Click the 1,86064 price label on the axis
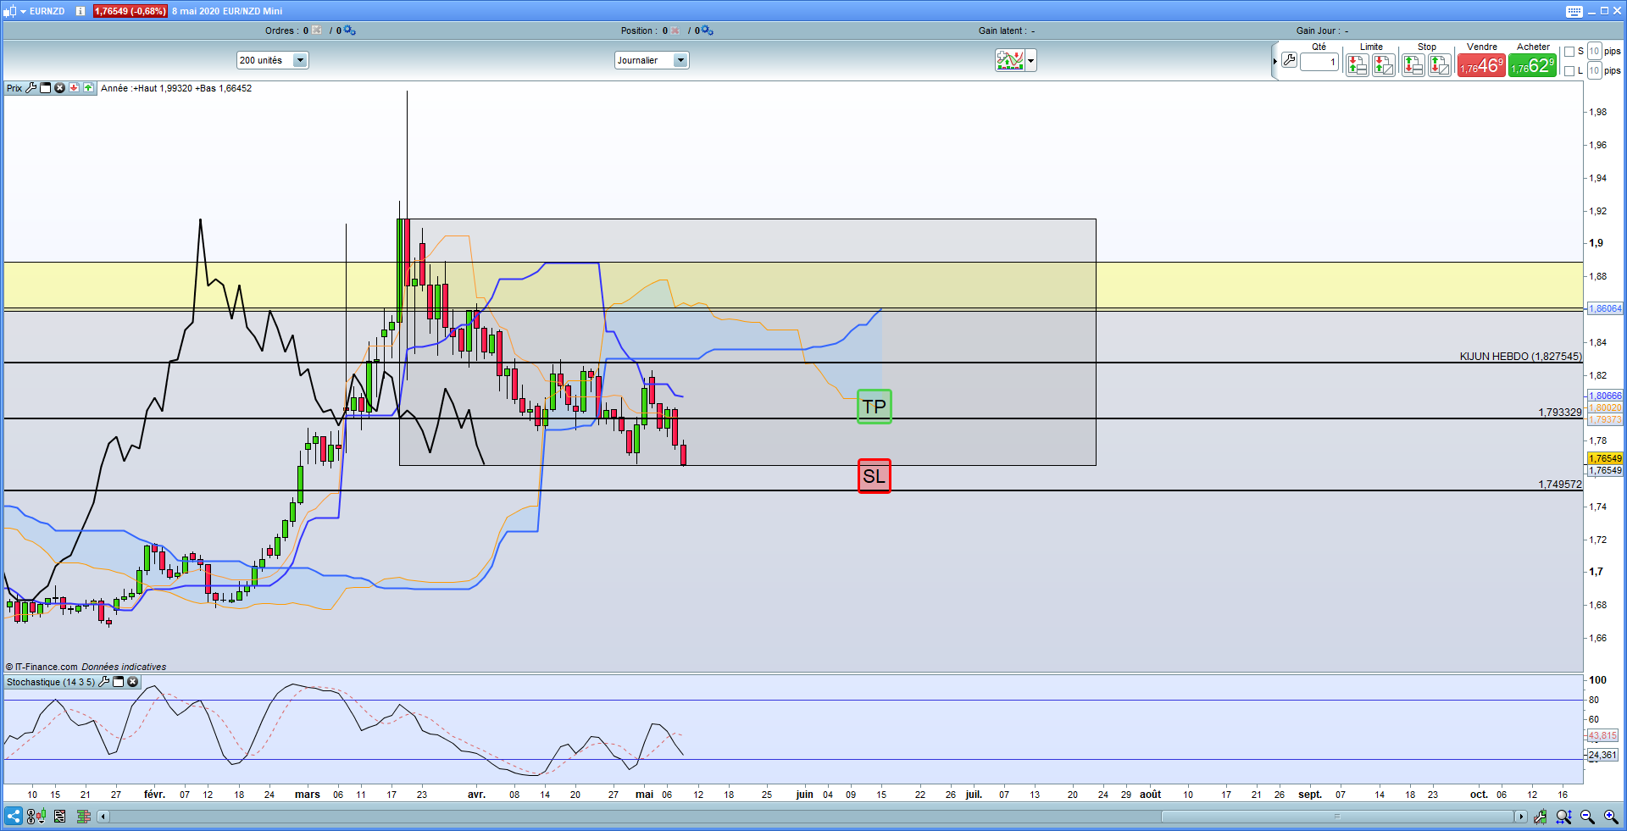The image size is (1627, 831). tap(1605, 308)
